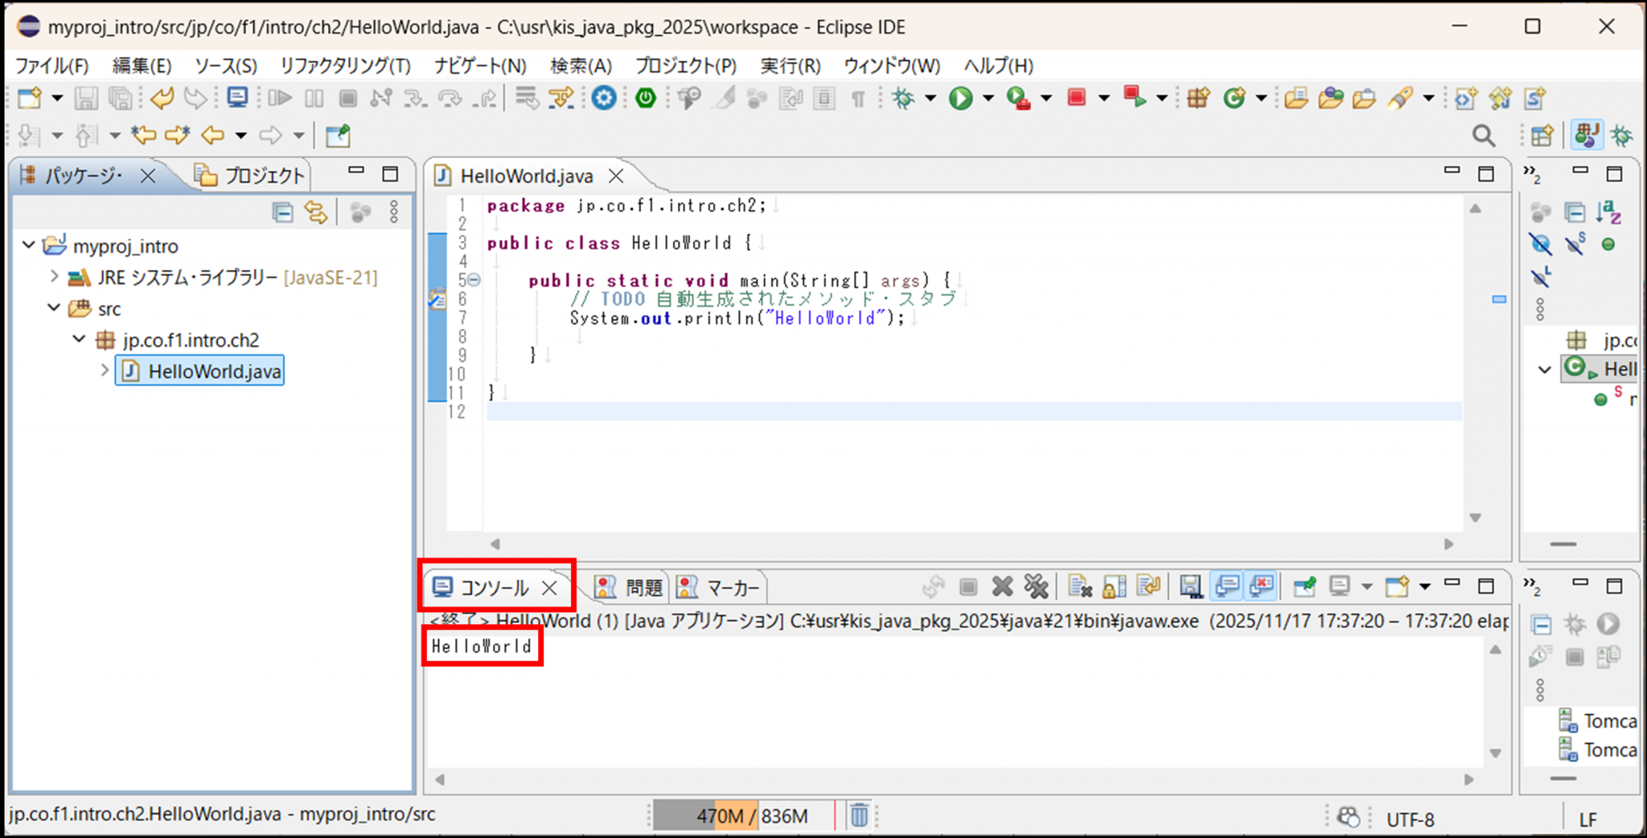Viewport: 1647px width, 838px height.
Task: Toggle Link with Editor in Package Explorer
Action: pyautogui.click(x=316, y=212)
